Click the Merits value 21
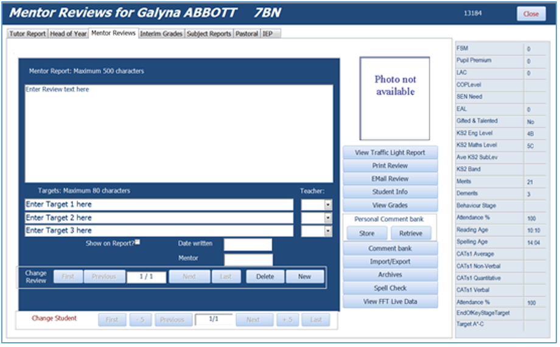This screenshot has height=347, width=560. coord(530,182)
